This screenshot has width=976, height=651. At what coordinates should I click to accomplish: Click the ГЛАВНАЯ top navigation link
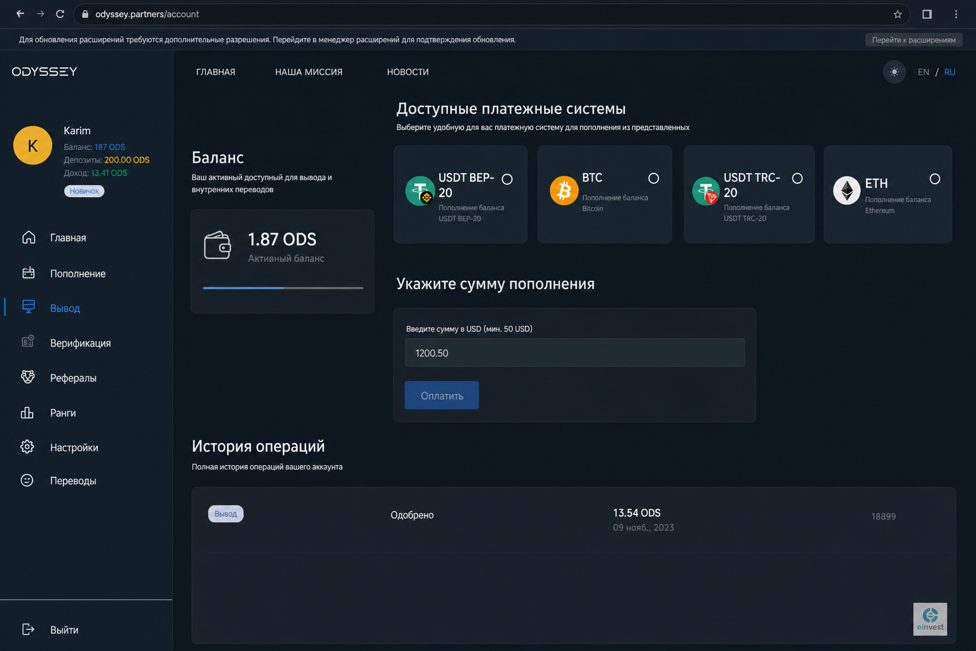click(x=215, y=72)
